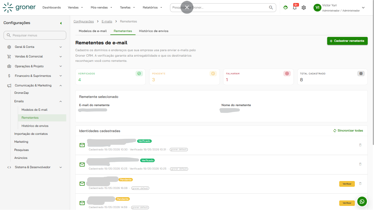Click the Geral & Conta gear icon

point(9,47)
